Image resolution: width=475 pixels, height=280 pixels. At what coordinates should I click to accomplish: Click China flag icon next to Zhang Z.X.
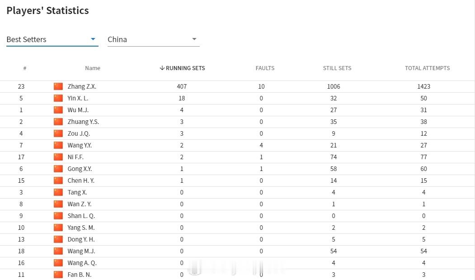tap(58, 86)
